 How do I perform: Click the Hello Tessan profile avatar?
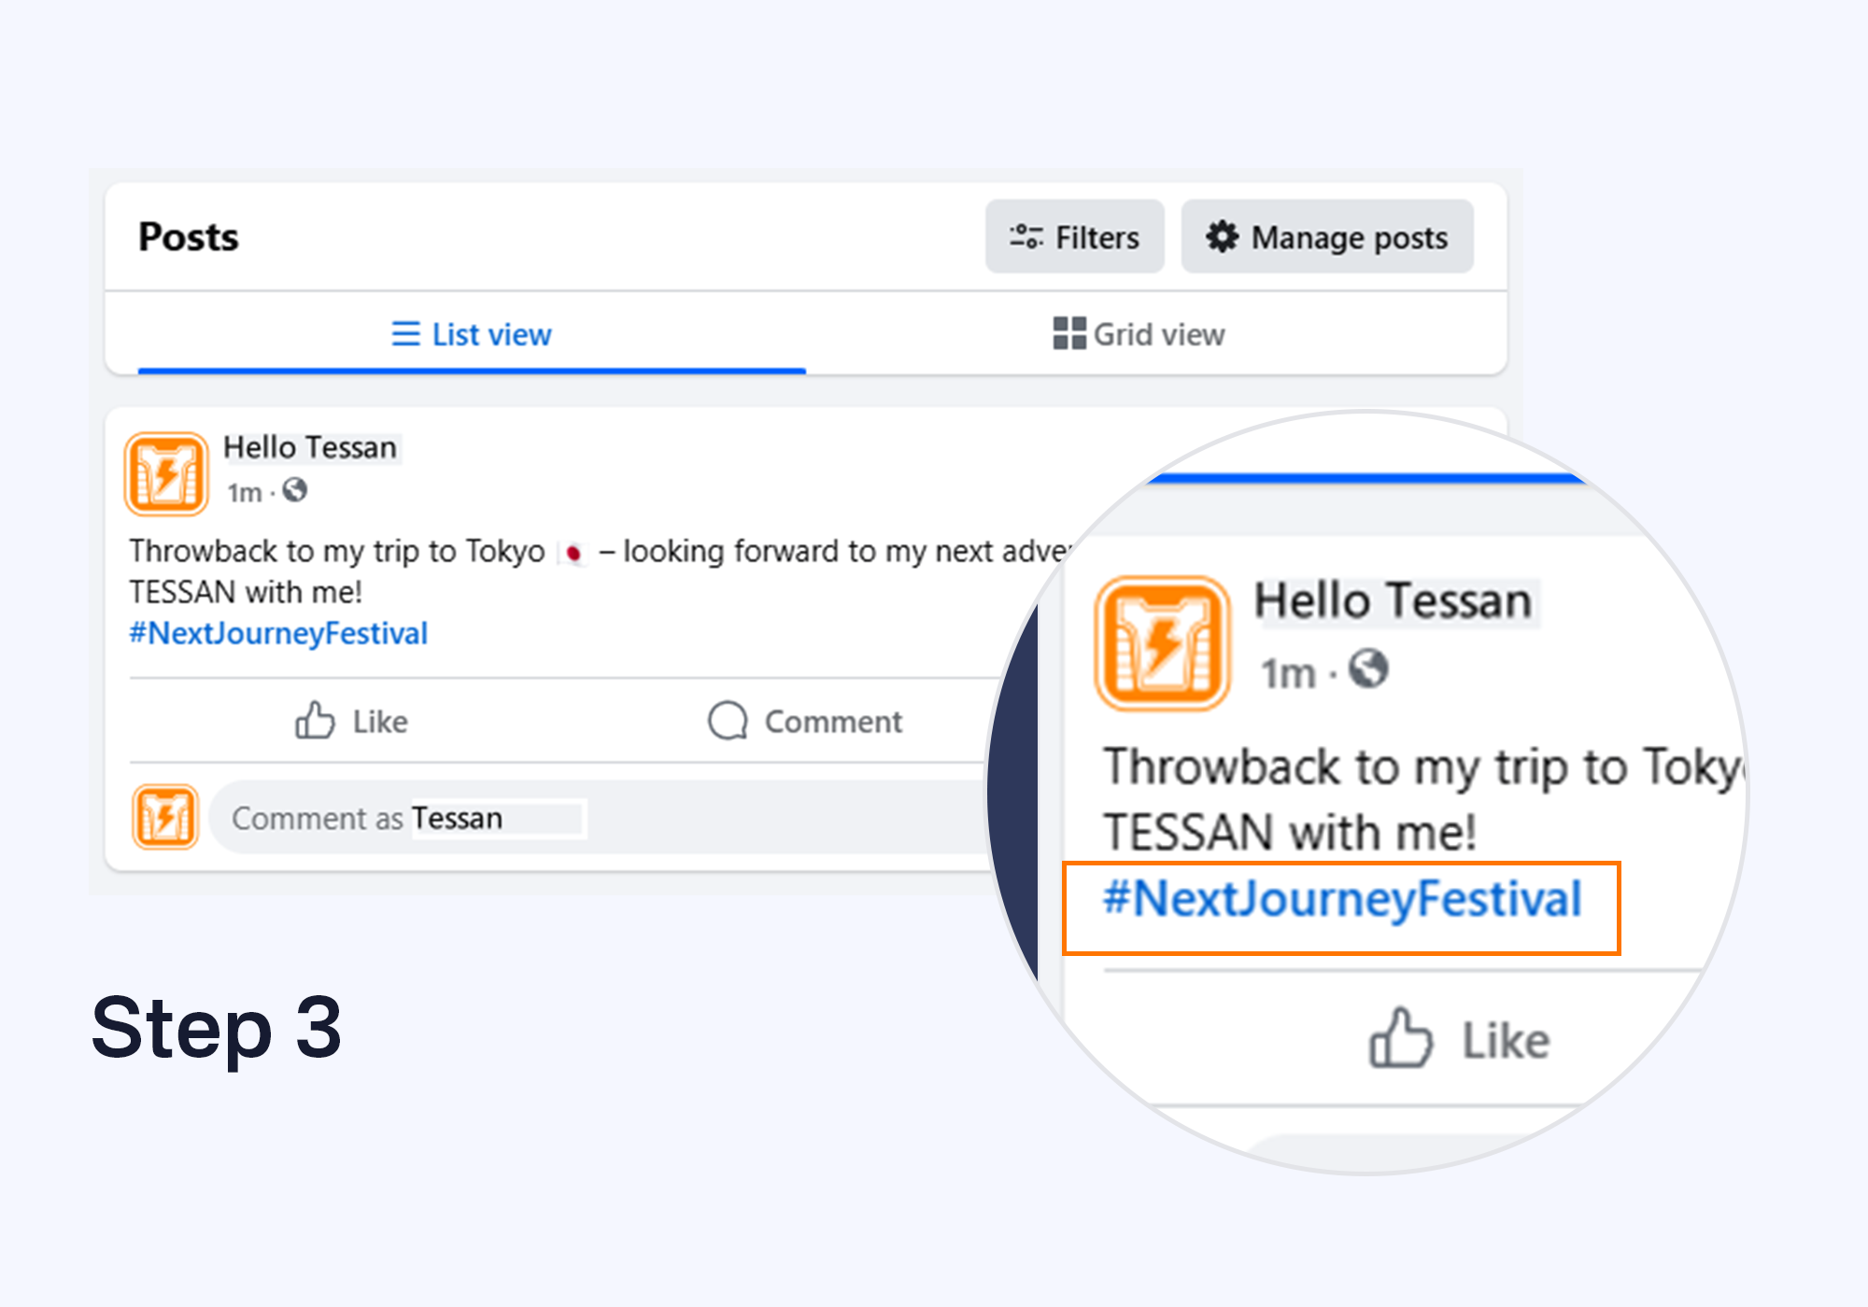166,474
